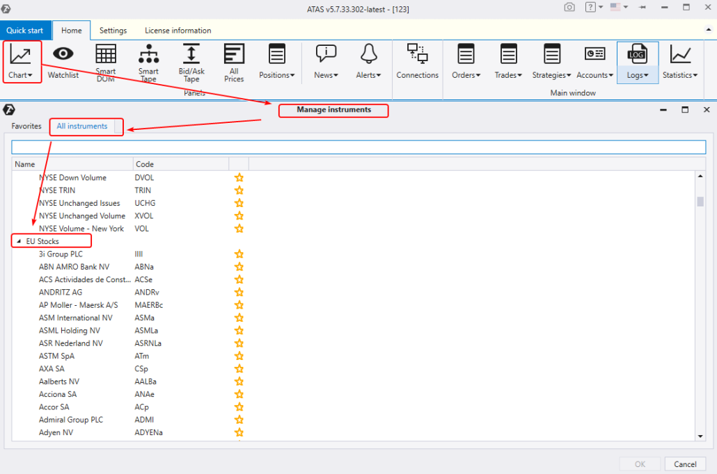Open the Watchlist eye icon panel
717x474 pixels.
63,61
